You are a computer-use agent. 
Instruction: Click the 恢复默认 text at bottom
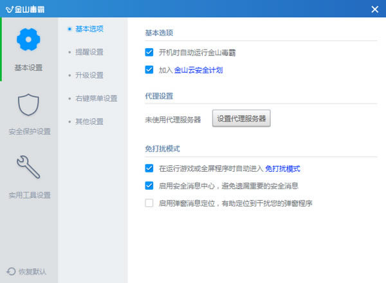pyautogui.click(x=33, y=271)
